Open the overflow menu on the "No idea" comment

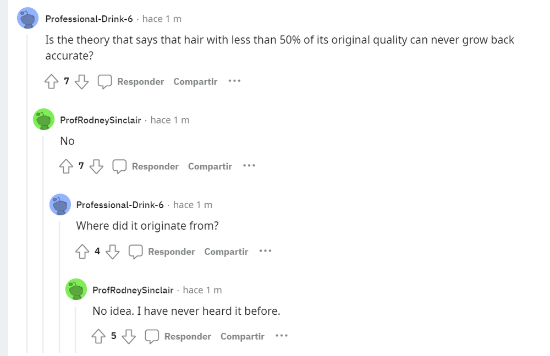click(281, 336)
